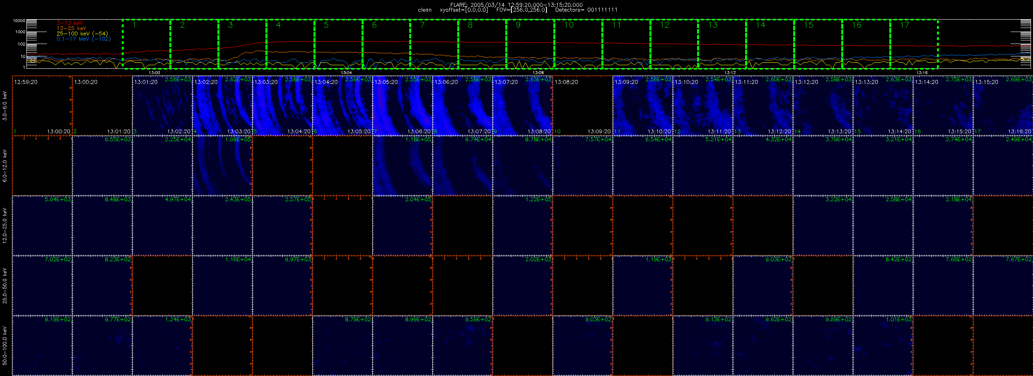Click the 2.62E+03 peak value label
This screenshot has height=376, width=1033.
click(238, 79)
